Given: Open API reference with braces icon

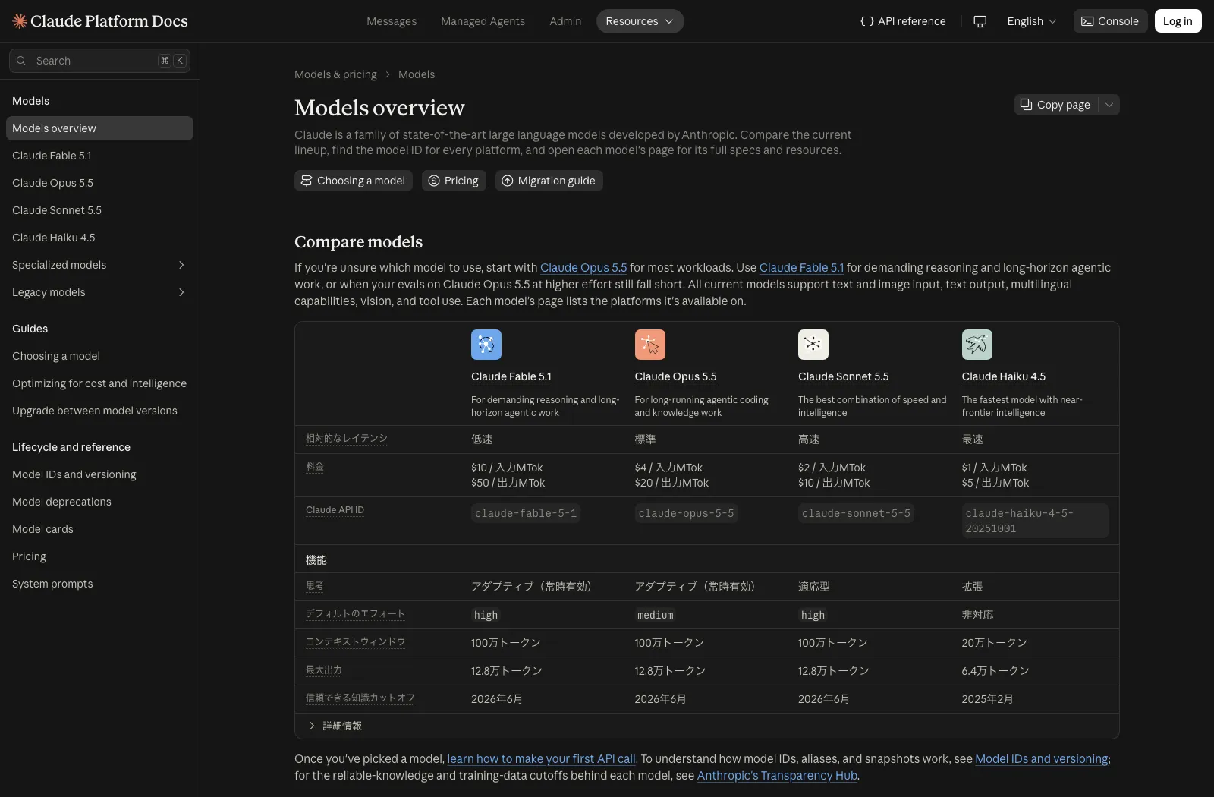Looking at the screenshot, I should coord(903,21).
